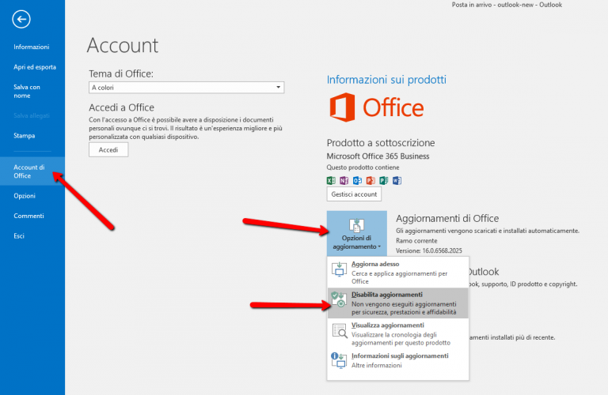Screen dimensions: 608x395
Task: Click the Excel product icon
Action: (331, 180)
